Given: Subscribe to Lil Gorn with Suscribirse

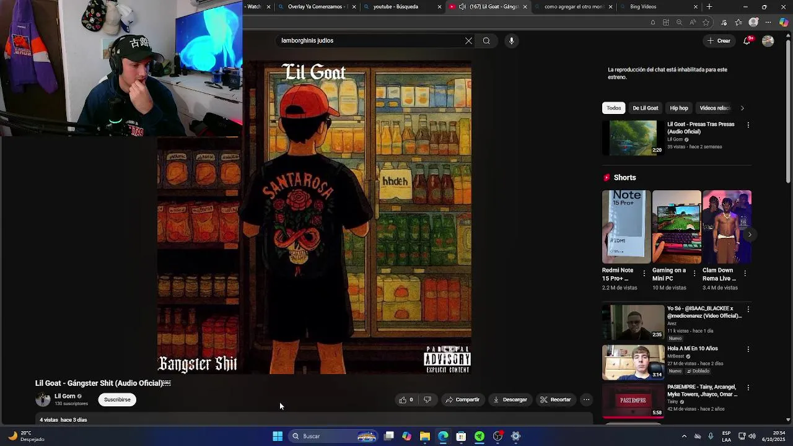Looking at the screenshot, I should (117, 400).
